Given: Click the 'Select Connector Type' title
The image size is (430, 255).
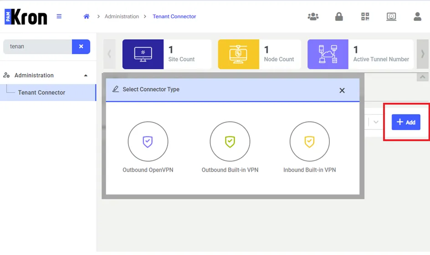Looking at the screenshot, I should [x=151, y=89].
